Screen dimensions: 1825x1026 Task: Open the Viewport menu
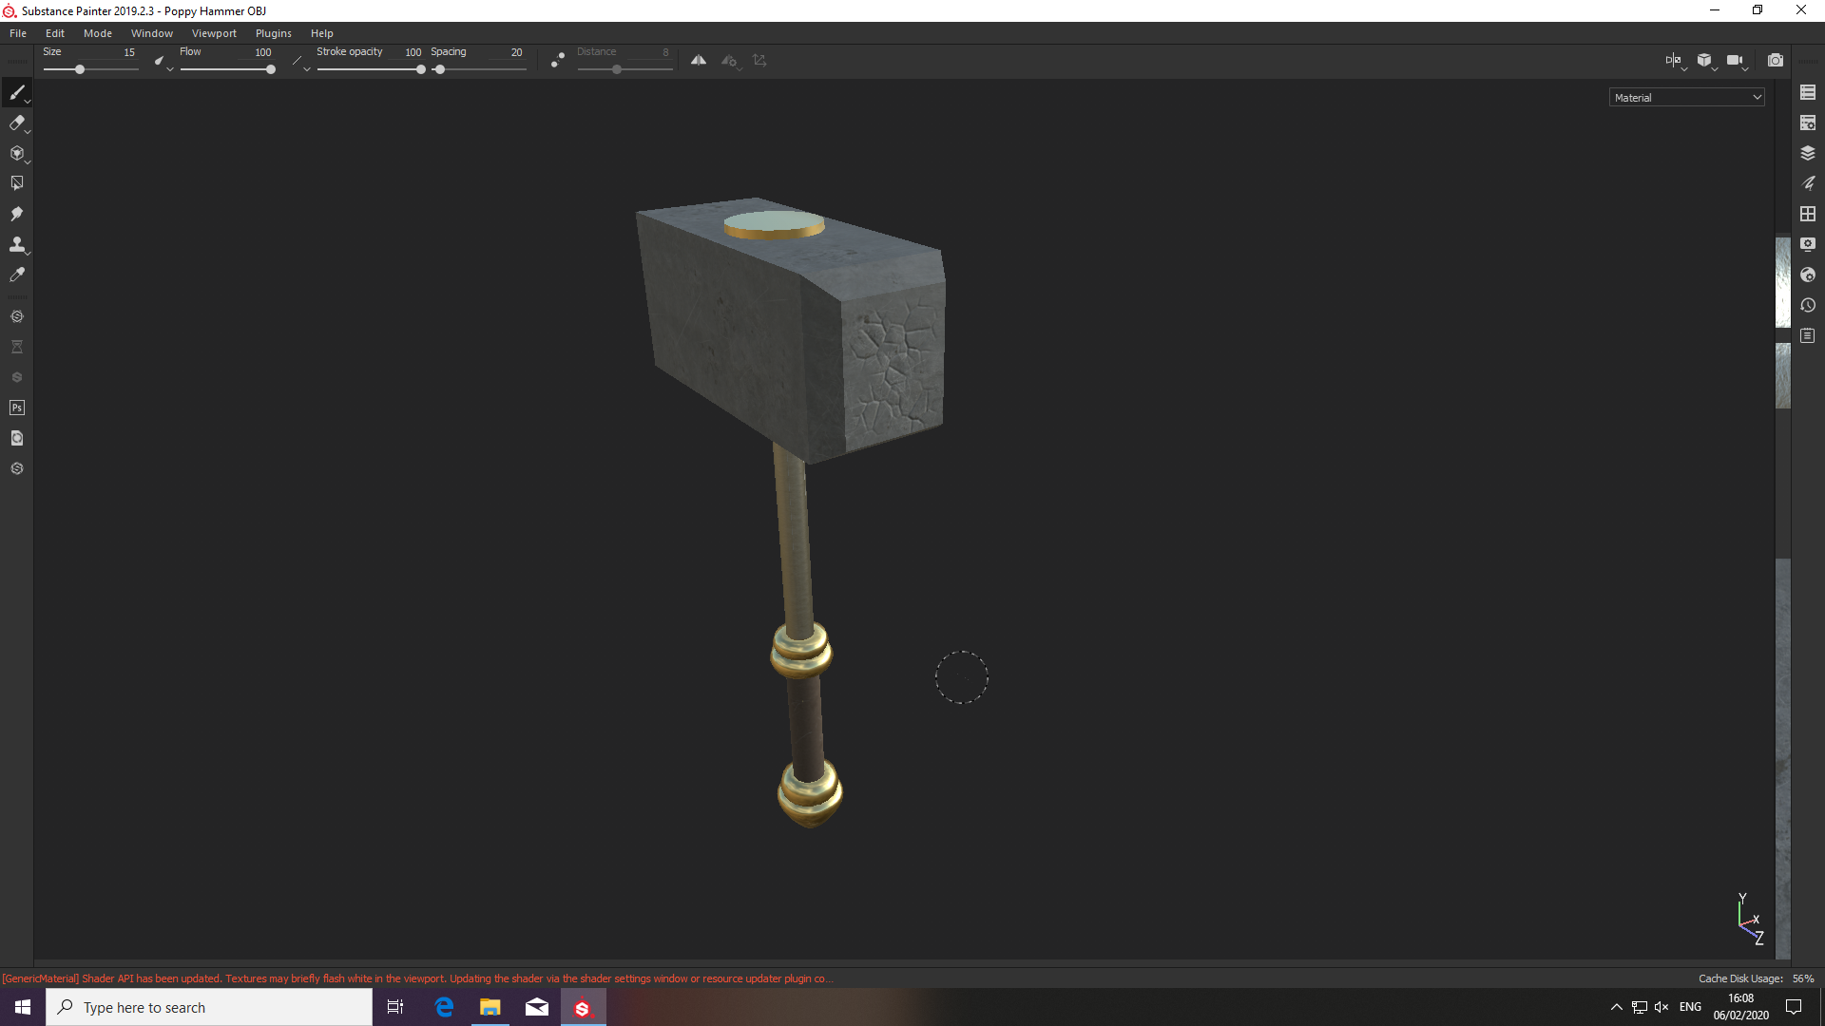coord(214,33)
